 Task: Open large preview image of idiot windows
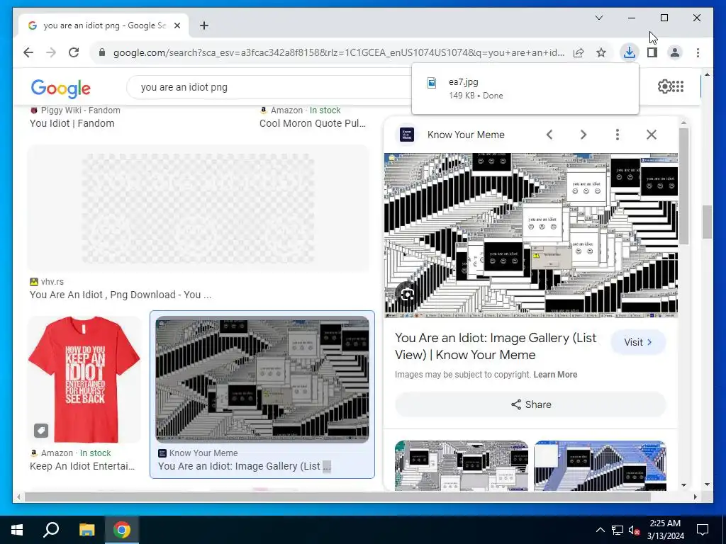pos(531,235)
